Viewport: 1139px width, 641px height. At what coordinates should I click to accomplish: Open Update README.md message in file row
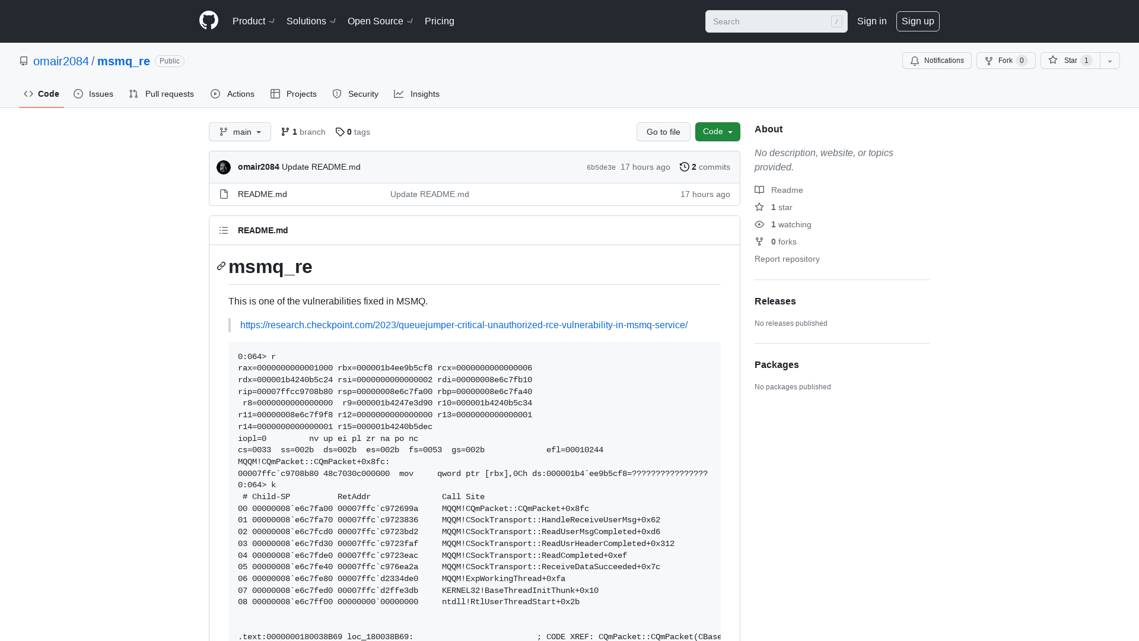[x=429, y=194]
